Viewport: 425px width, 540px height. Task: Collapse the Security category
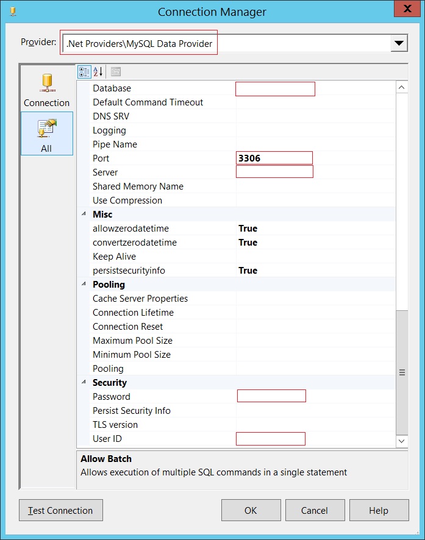tap(84, 382)
